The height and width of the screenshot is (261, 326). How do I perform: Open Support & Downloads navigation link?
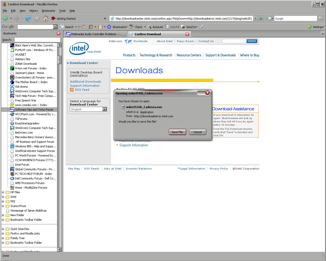tap(221, 55)
